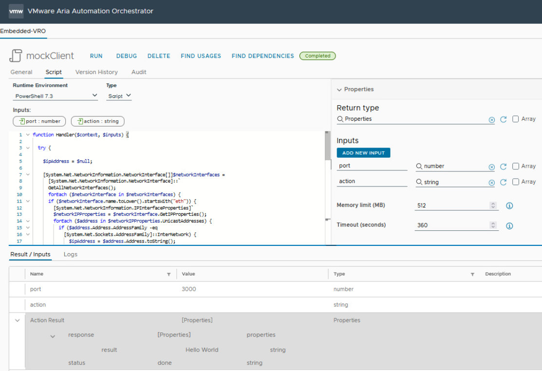Click the port value 3000 cell
The height and width of the screenshot is (371, 542).
[x=189, y=289]
